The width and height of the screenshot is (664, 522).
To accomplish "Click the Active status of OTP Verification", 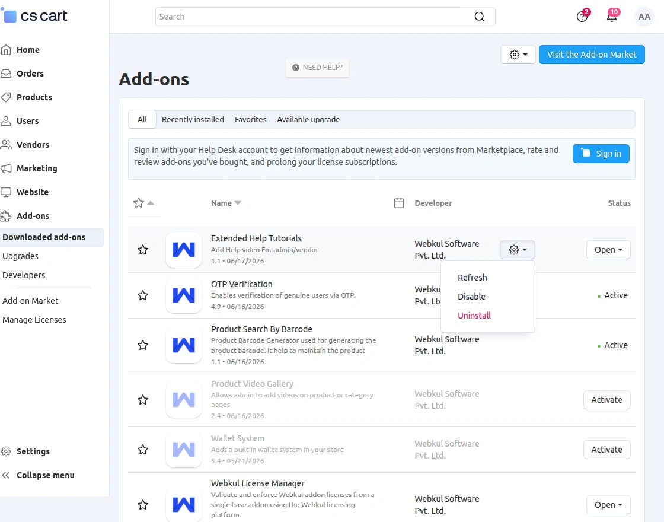I will 612,295.
